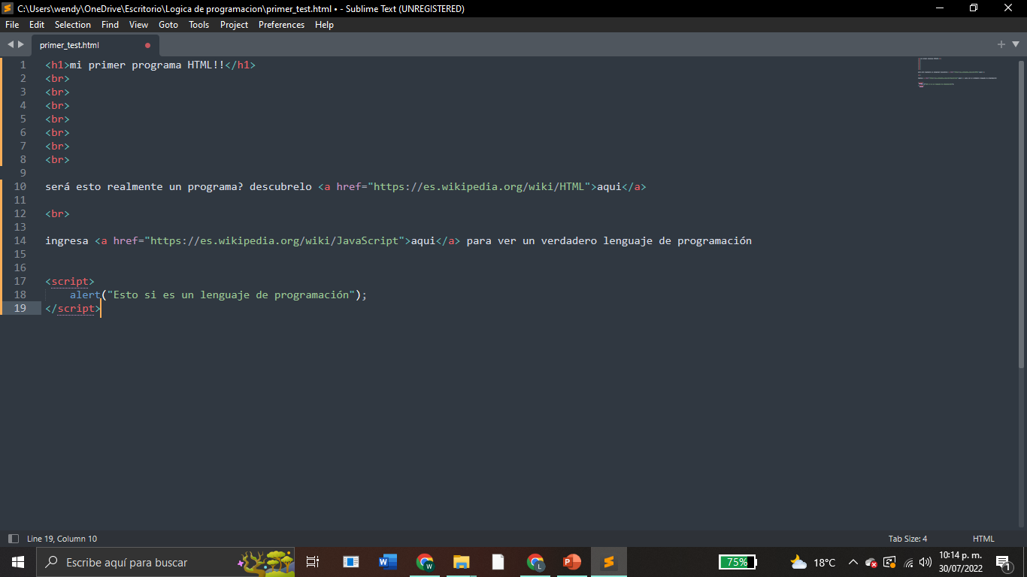Open the Wi-Fi network tray icon
The height and width of the screenshot is (577, 1027).
click(908, 562)
